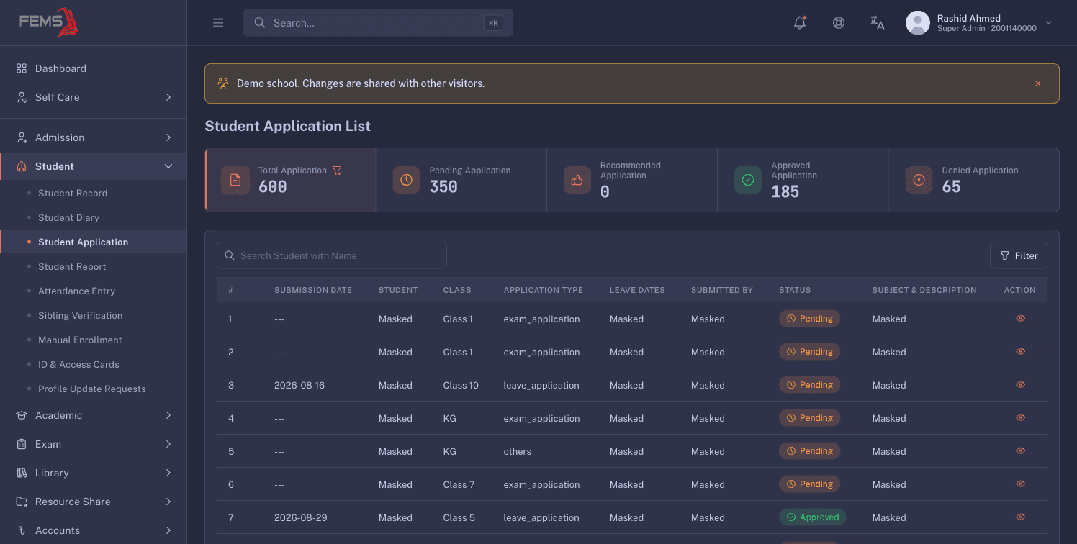Viewport: 1077px width, 544px height.
Task: Click the FEMS logo
Action: [49, 22]
